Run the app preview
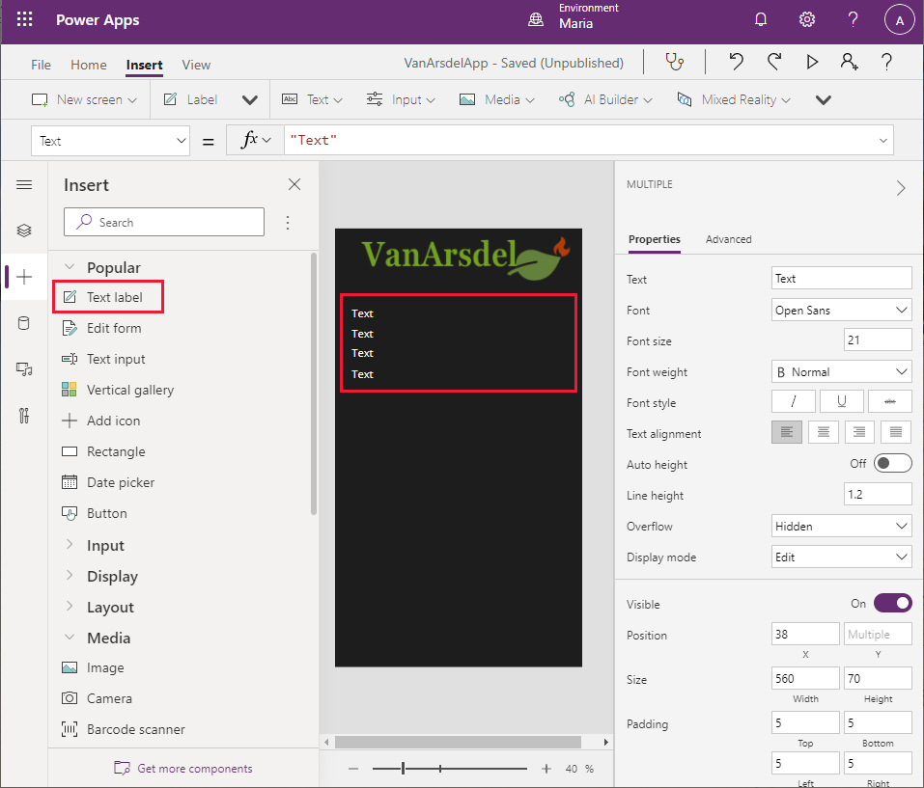Screen dimensions: 924x788 pos(812,61)
